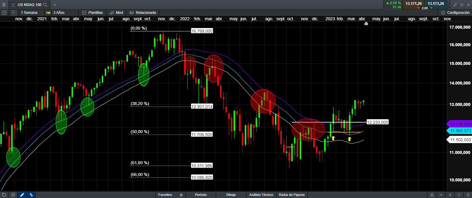Click the search magnifier beside US NDAQ 100
The height and width of the screenshot is (198, 472).
click(x=45, y=5)
